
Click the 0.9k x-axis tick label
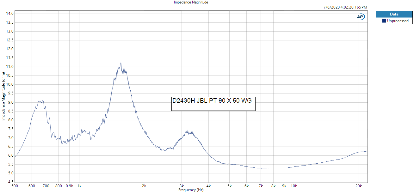[70, 186]
